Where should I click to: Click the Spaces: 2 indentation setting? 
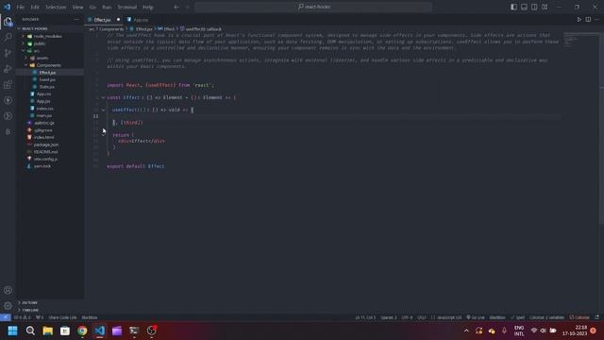pos(388,317)
